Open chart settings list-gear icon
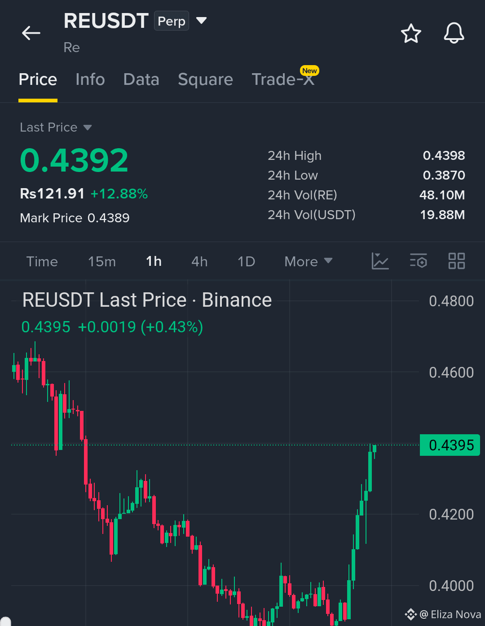 pyautogui.click(x=419, y=261)
